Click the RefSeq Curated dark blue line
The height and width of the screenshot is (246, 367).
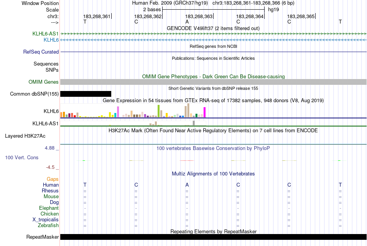point(214,52)
